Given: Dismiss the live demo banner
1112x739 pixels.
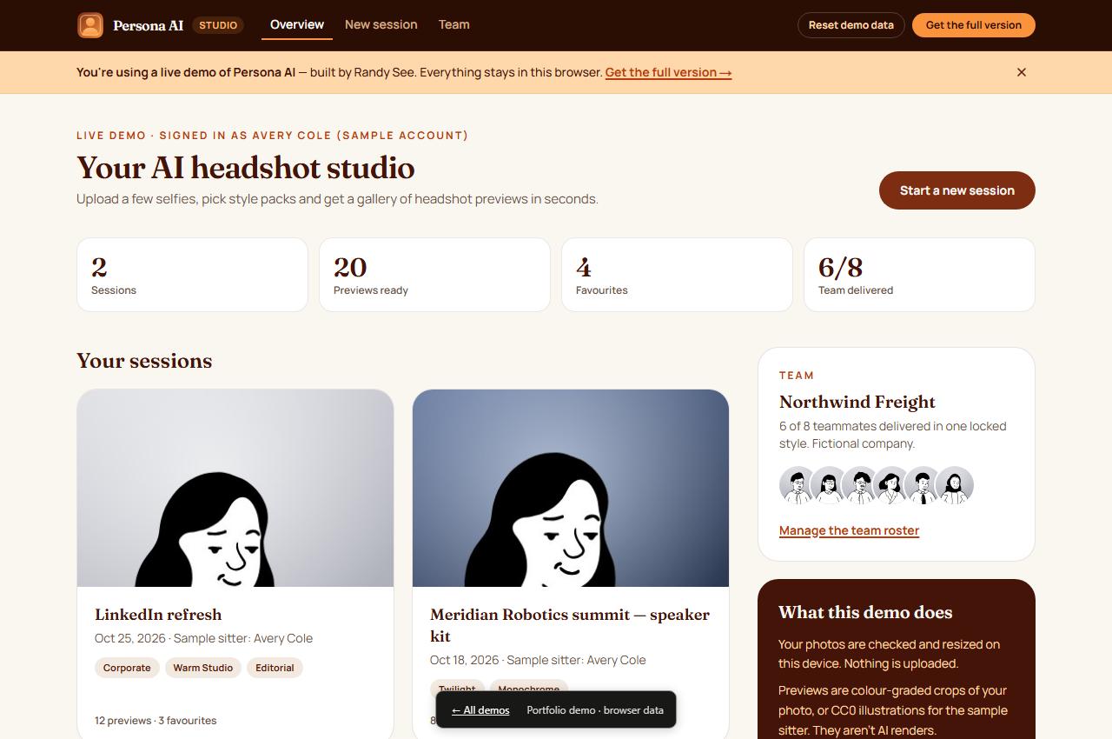Looking at the screenshot, I should (1022, 72).
